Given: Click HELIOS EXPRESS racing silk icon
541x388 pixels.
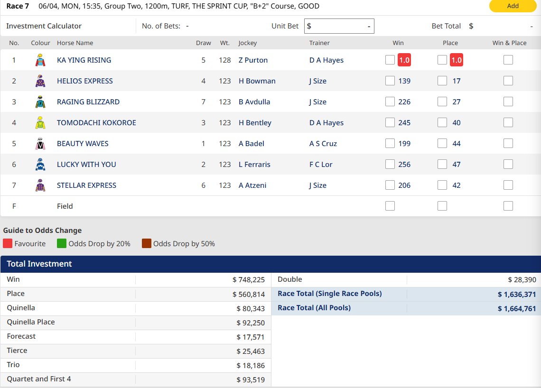Looking at the screenshot, I should [x=40, y=81].
